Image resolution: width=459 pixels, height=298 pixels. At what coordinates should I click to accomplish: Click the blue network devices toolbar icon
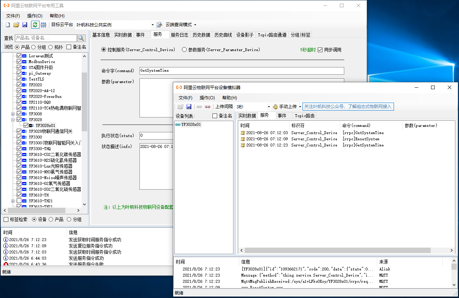pos(43,25)
